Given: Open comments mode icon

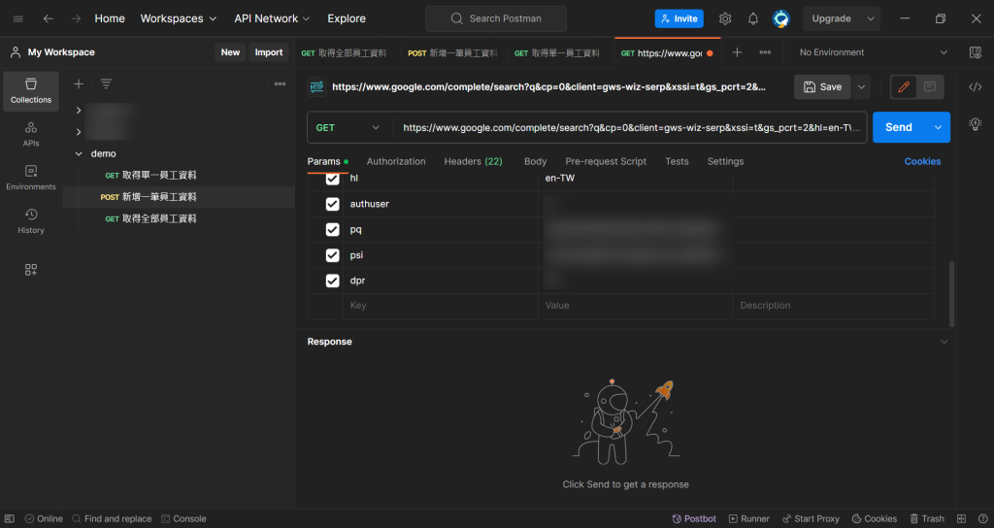Looking at the screenshot, I should coord(929,86).
